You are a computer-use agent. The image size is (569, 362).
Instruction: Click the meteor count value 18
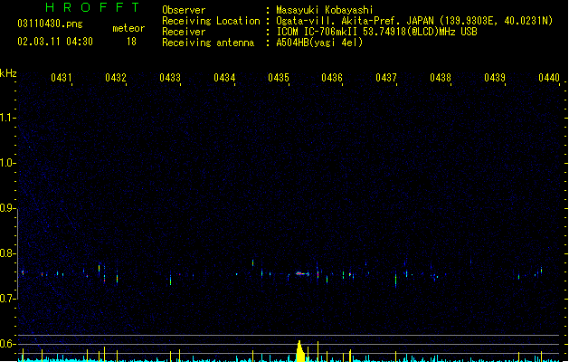131,42
